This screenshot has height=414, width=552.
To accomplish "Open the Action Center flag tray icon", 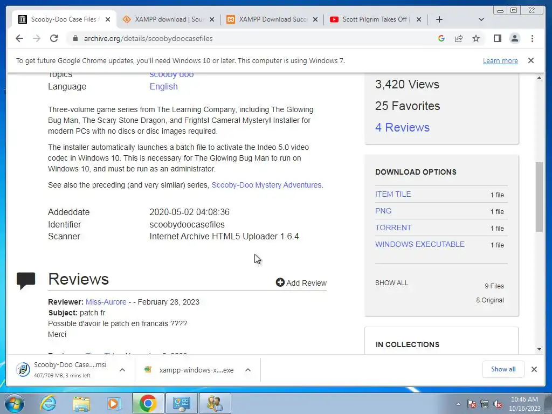I will coord(471,404).
